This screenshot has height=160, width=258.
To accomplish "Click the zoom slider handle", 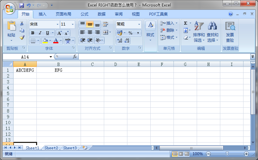I will coord(227,154).
